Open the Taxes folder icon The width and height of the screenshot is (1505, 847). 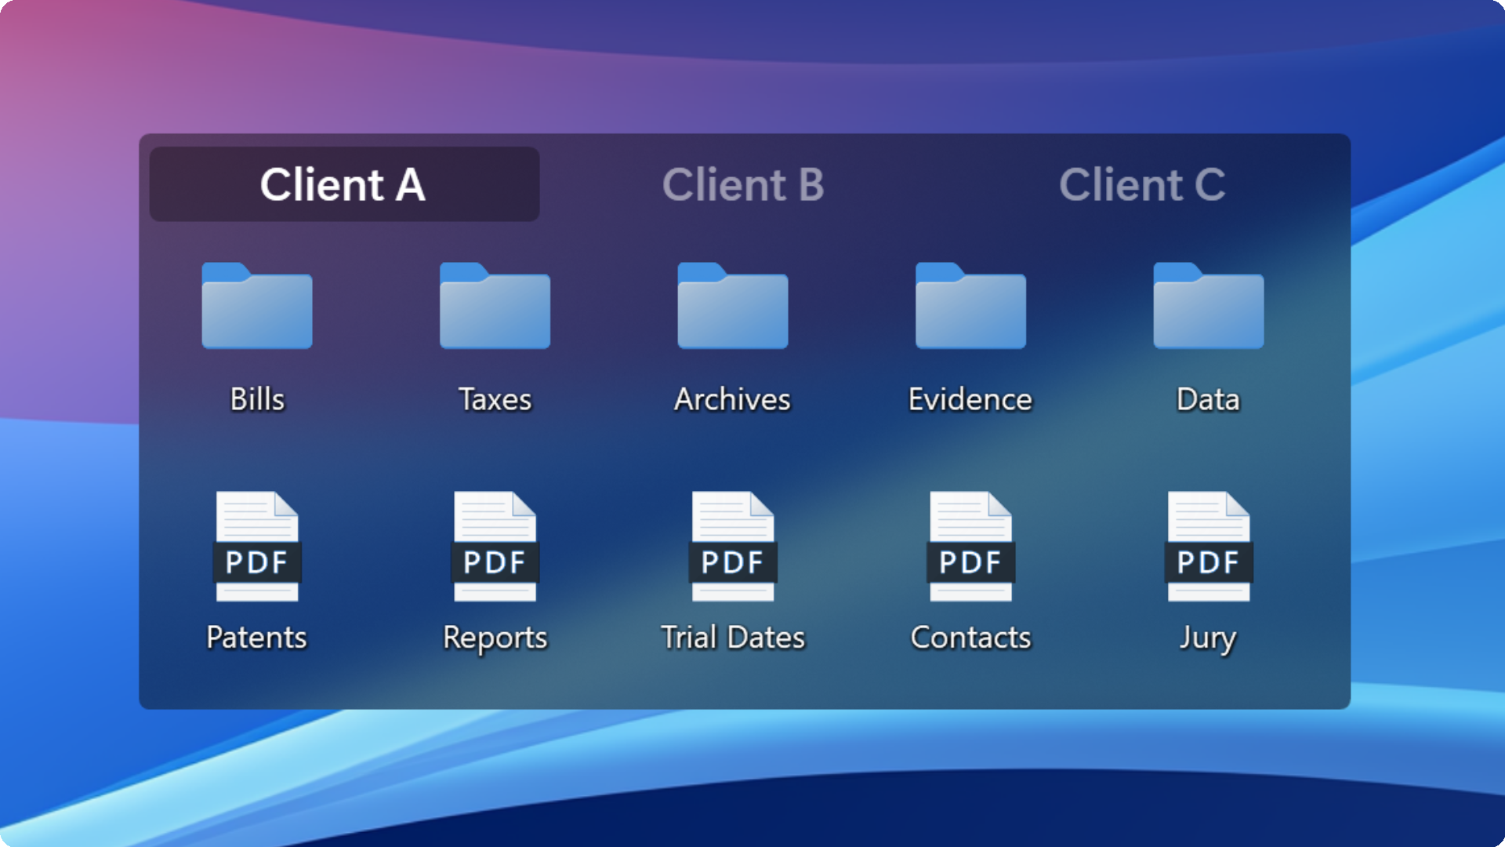point(495,306)
